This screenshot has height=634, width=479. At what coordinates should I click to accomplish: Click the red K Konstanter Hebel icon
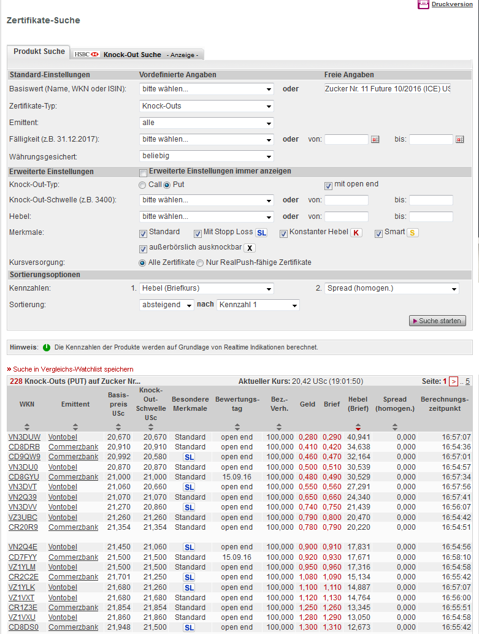pos(356,233)
